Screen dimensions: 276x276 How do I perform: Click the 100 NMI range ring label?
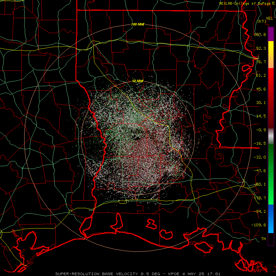pyautogui.click(x=138, y=24)
